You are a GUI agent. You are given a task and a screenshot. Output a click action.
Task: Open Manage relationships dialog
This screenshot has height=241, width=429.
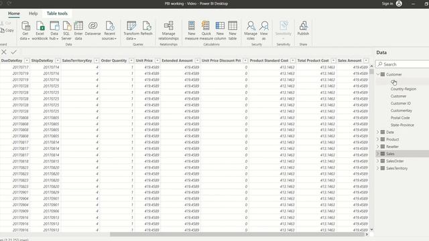[x=168, y=31]
